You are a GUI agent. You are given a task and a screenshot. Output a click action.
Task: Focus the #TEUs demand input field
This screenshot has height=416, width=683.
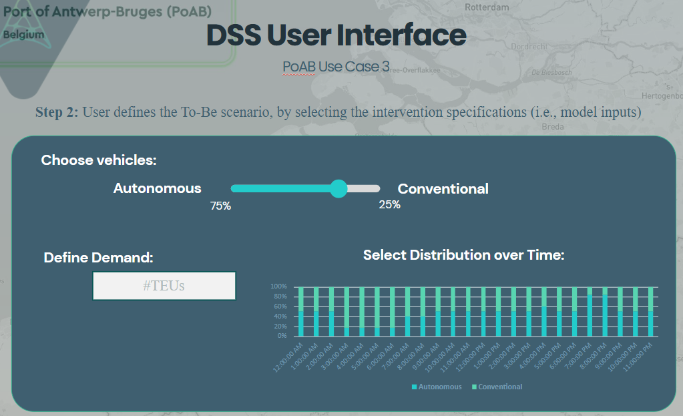[x=164, y=286]
